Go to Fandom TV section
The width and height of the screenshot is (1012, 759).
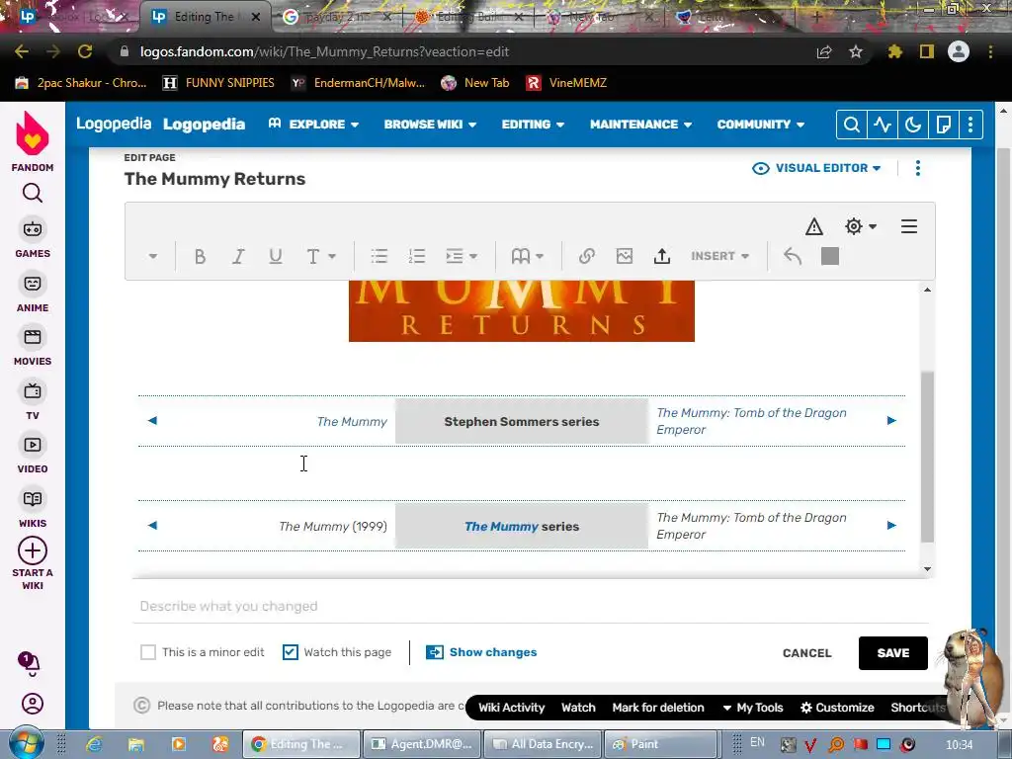tap(33, 400)
